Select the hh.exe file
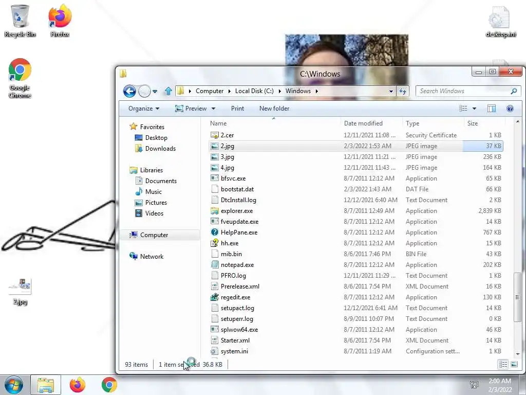 click(x=355, y=243)
